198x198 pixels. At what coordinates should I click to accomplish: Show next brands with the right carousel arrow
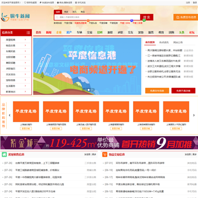pos(194,116)
